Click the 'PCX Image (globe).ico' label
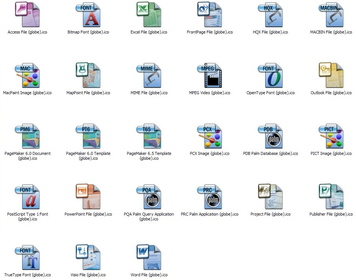This screenshot has height=280, width=356. click(209, 153)
